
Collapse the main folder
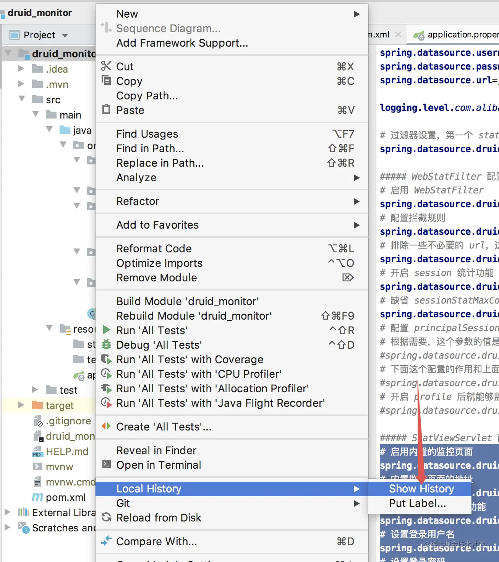[x=36, y=114]
